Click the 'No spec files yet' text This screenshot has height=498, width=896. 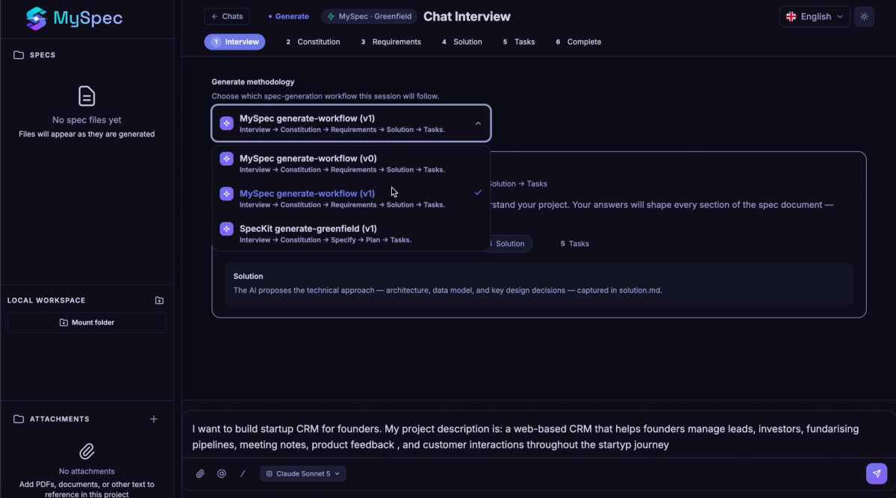[87, 120]
